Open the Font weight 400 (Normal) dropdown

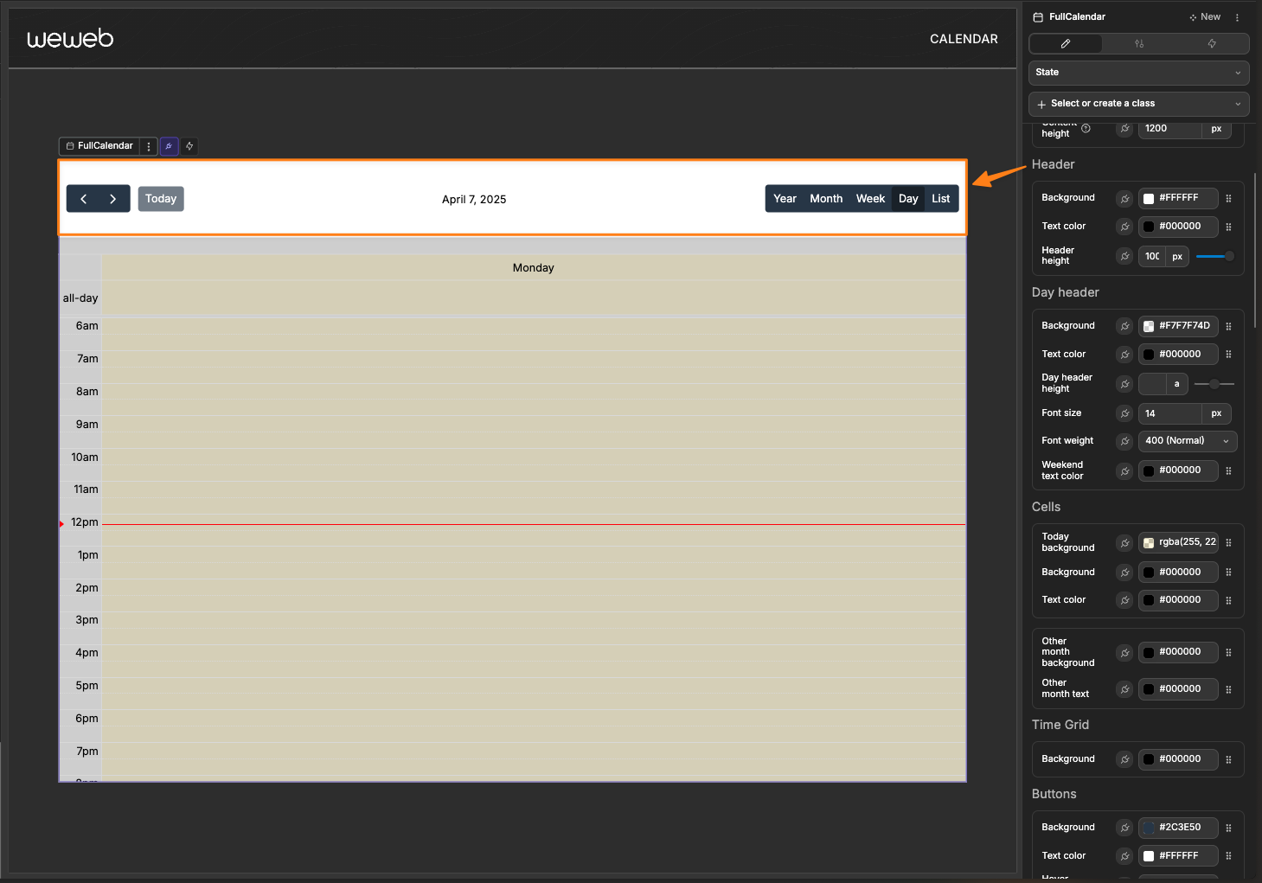coord(1187,441)
